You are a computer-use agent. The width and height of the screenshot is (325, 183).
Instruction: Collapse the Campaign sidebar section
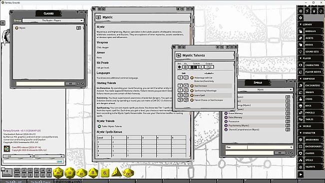pyautogui.click(x=311, y=78)
